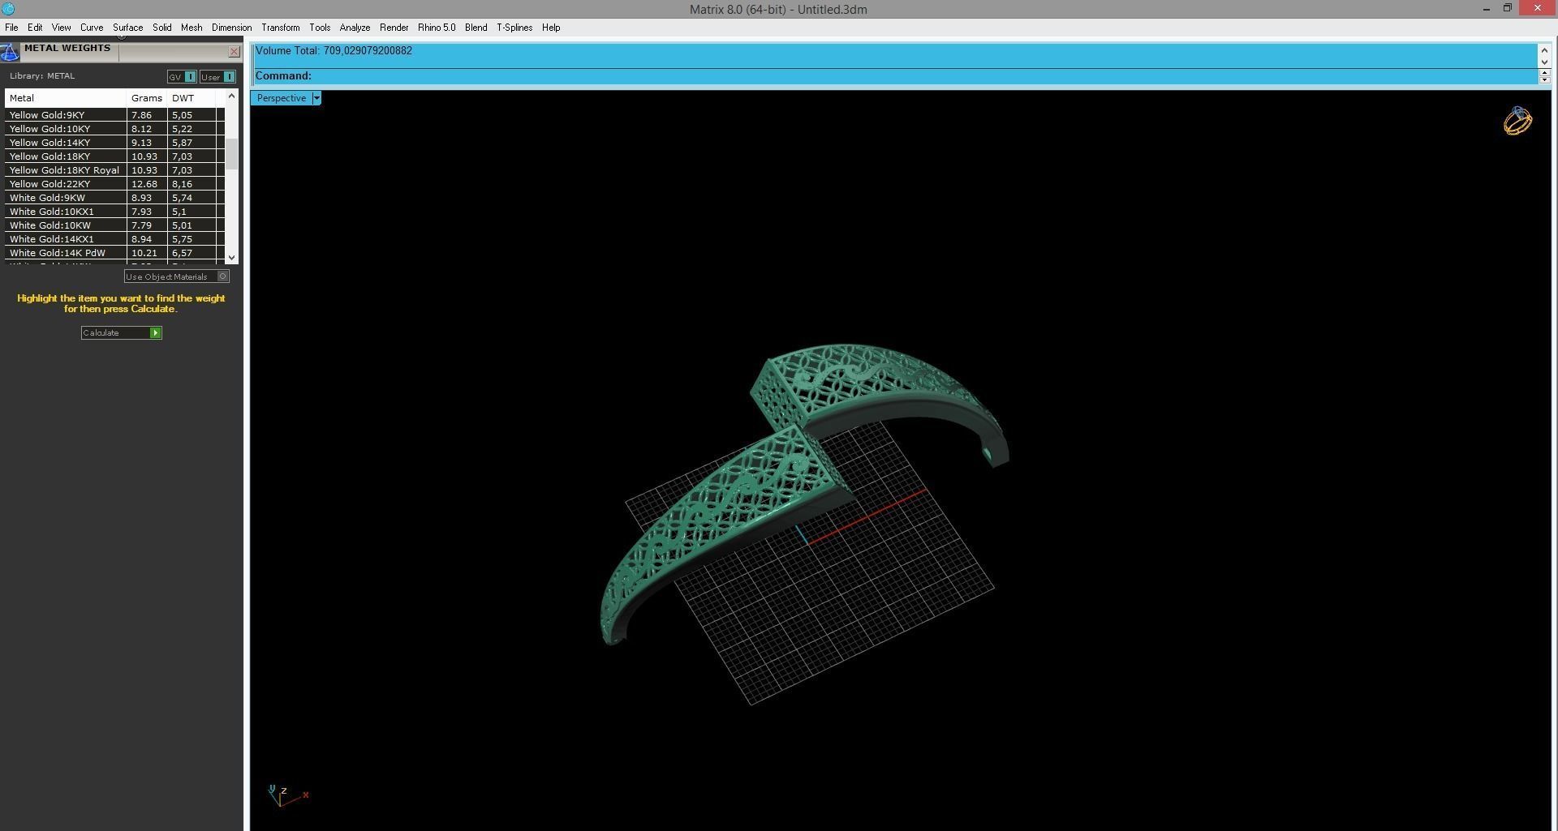Viewport: 1558px width, 831px height.
Task: Close the Metal Weights panel
Action: pos(235,52)
